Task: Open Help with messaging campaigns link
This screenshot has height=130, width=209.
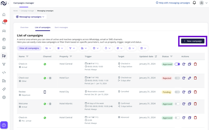Action: 173,3
